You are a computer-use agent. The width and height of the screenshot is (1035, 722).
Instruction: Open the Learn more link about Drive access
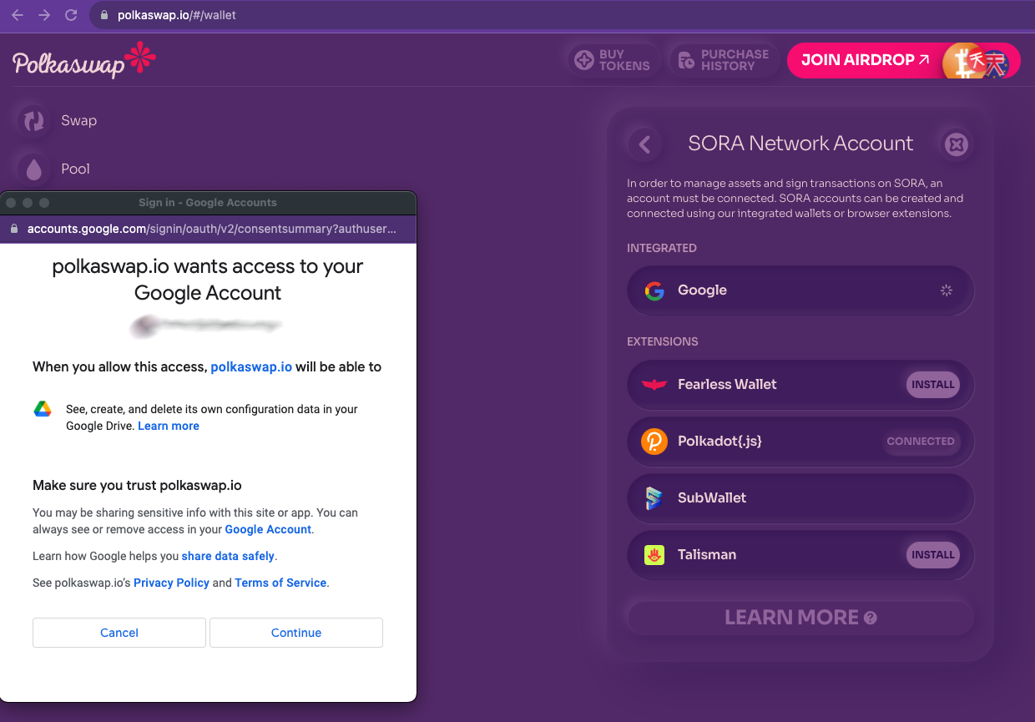169,426
